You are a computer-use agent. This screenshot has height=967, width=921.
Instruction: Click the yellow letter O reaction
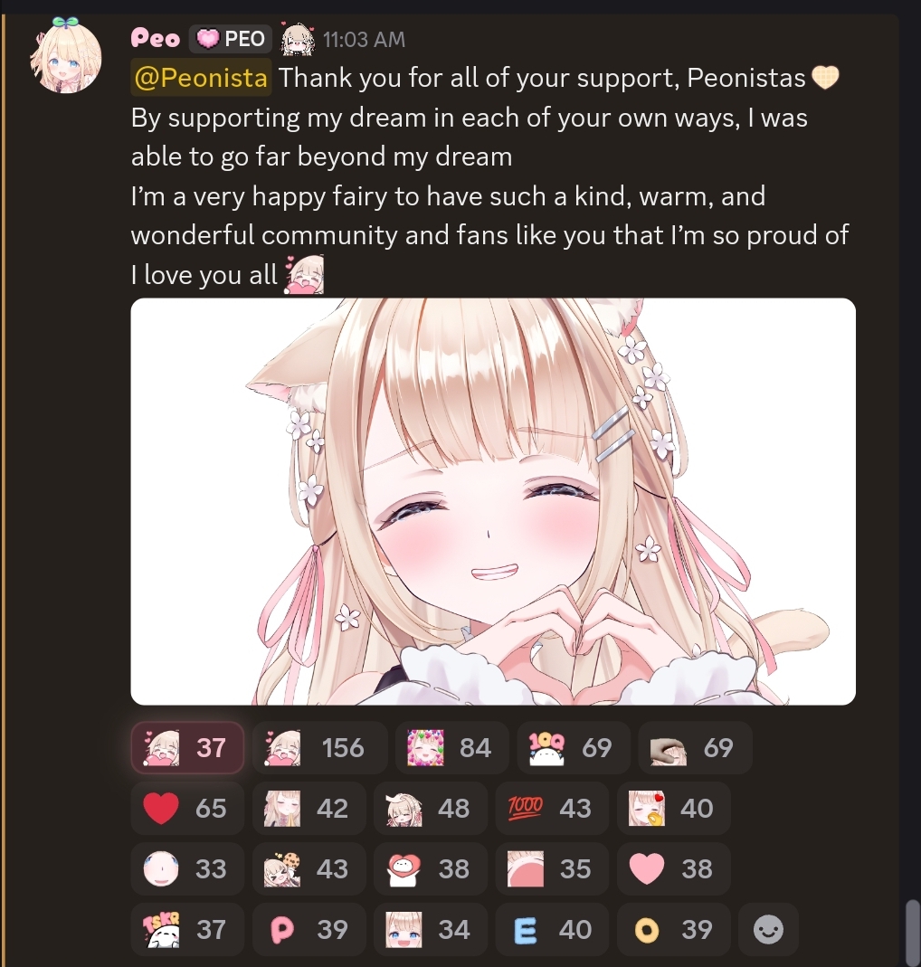click(x=674, y=929)
